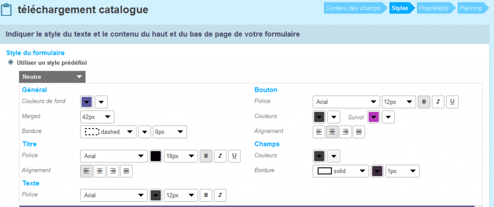494x207 pixels.
Task: Click the Champs section heading
Action: point(267,144)
